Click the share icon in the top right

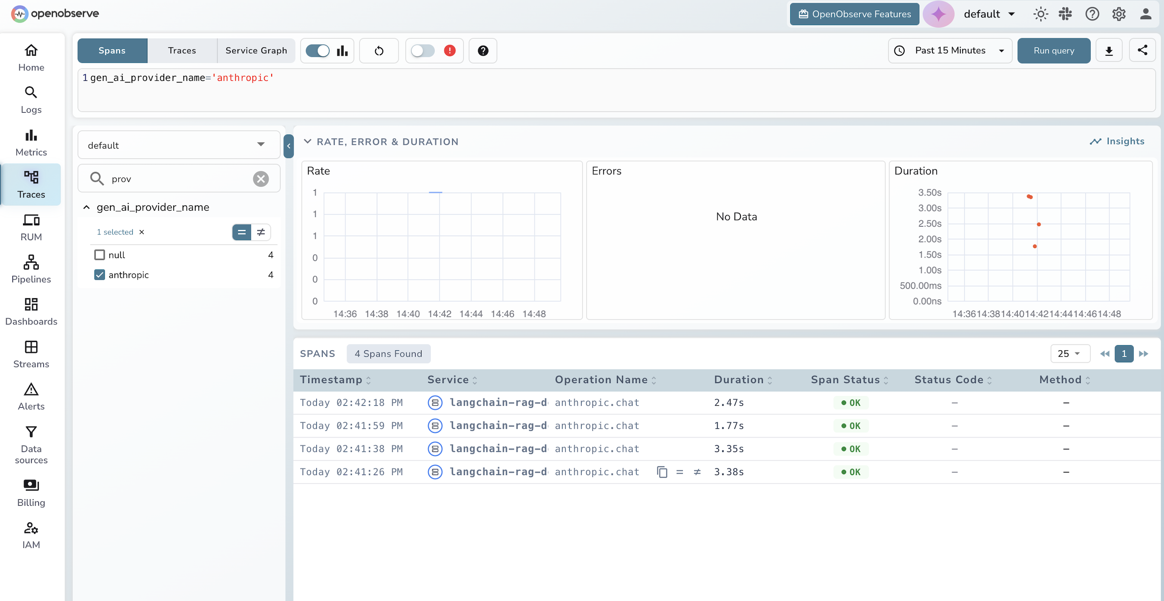point(1143,50)
